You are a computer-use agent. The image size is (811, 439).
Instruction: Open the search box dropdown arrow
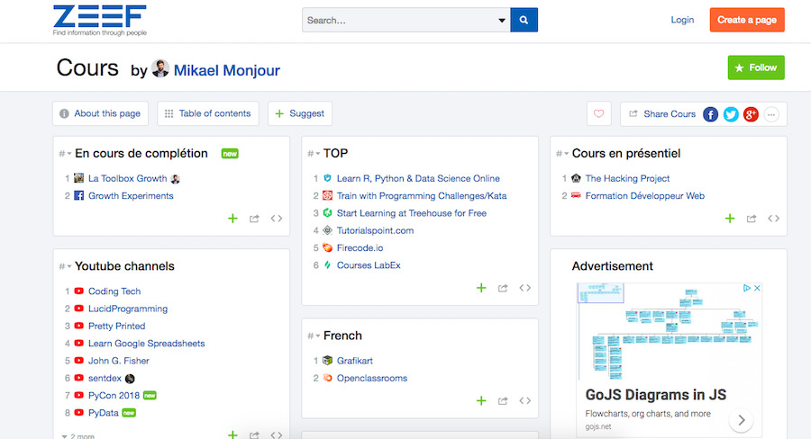502,20
